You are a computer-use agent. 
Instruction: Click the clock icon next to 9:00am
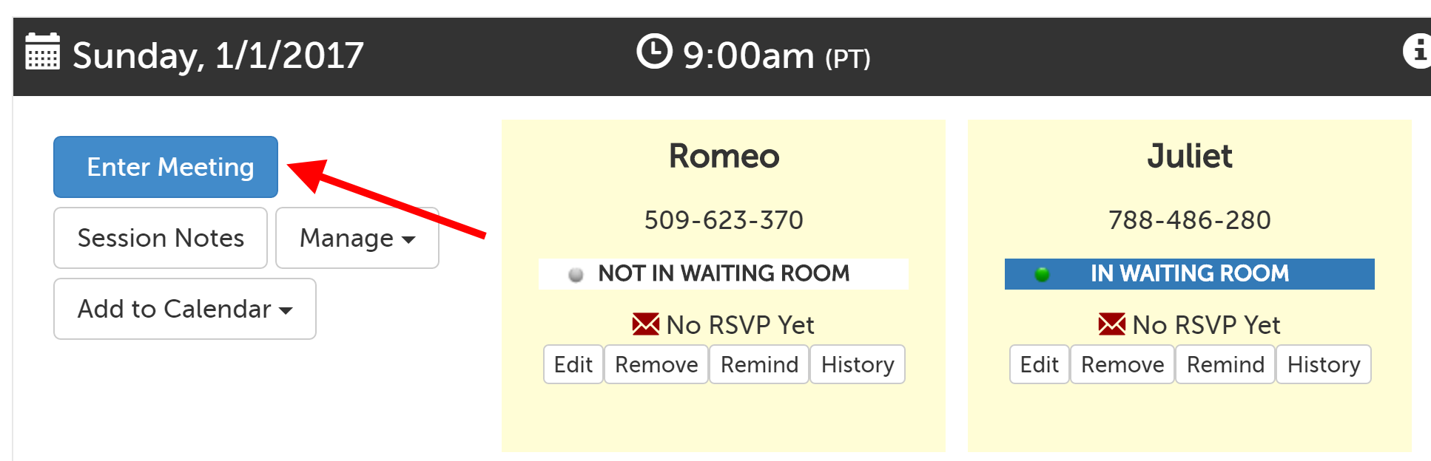pos(654,52)
